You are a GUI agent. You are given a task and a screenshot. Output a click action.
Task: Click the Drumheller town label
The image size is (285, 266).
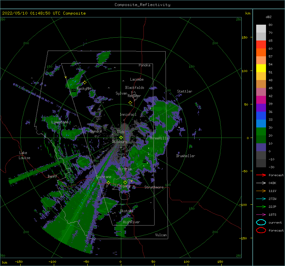[186, 156]
